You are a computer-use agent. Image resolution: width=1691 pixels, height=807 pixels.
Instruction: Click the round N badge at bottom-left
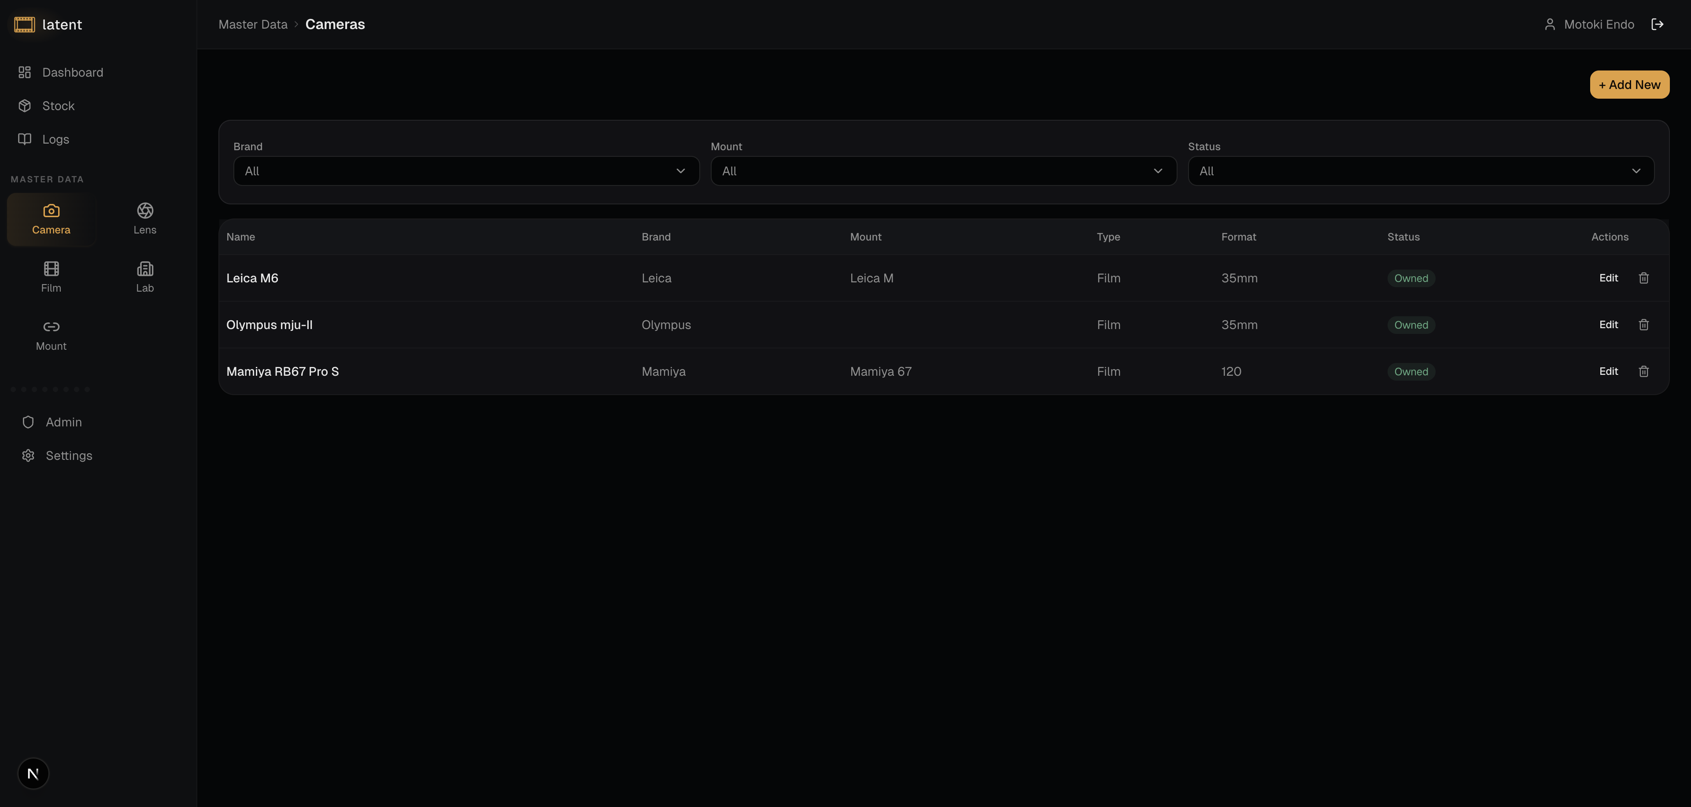[x=33, y=773]
